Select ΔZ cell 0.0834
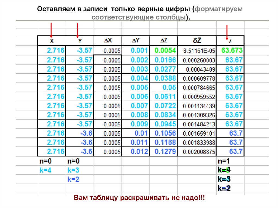This screenshot has width=278, height=208. coord(163,115)
